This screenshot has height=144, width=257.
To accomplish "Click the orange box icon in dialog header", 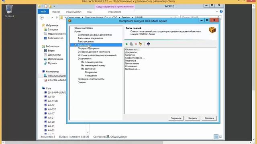I will (x=212, y=30).
